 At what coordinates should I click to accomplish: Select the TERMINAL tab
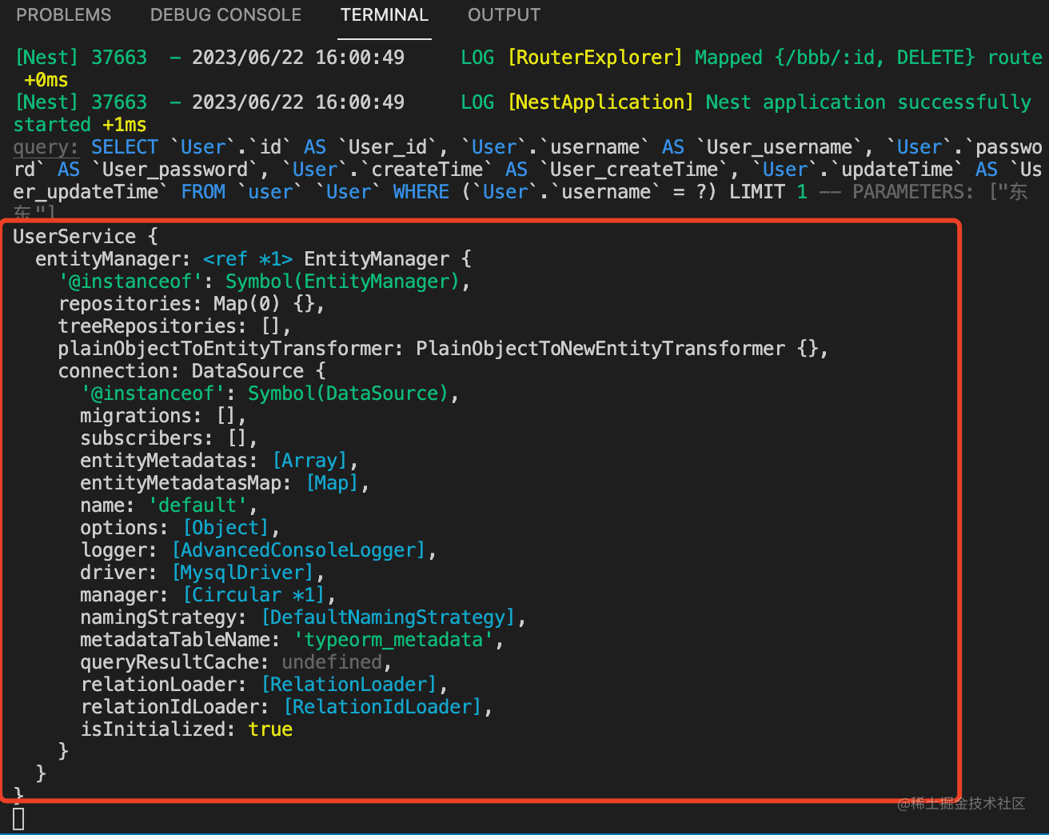(384, 15)
